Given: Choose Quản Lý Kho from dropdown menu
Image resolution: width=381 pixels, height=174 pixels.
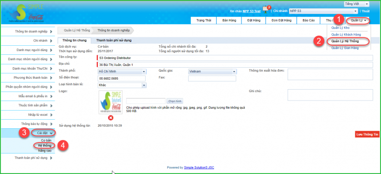Looking at the screenshot, I should (340, 28).
